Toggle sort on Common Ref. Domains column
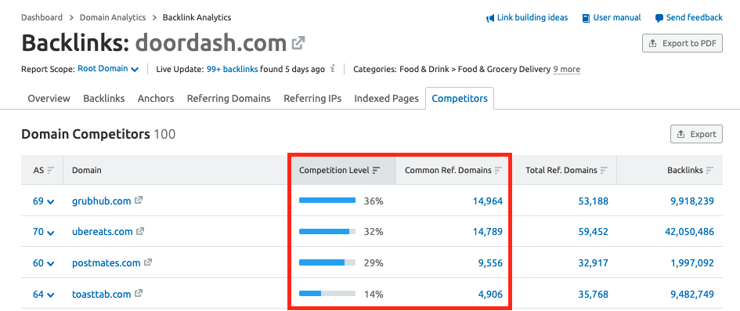This screenshot has width=740, height=311. click(498, 170)
